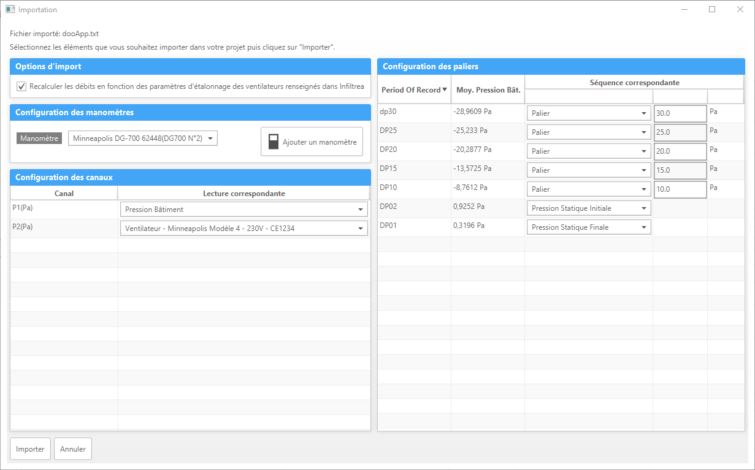
Task: Click the Options d'import section header
Action: click(190, 67)
